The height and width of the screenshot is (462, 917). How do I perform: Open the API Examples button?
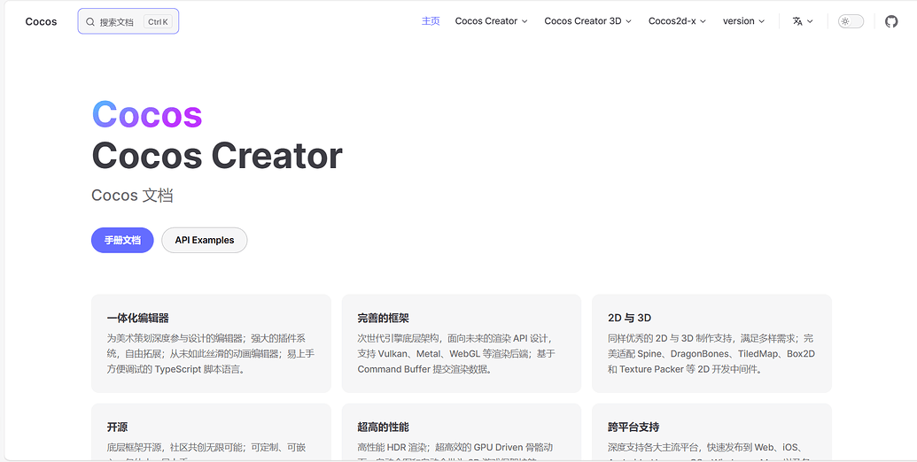(204, 240)
